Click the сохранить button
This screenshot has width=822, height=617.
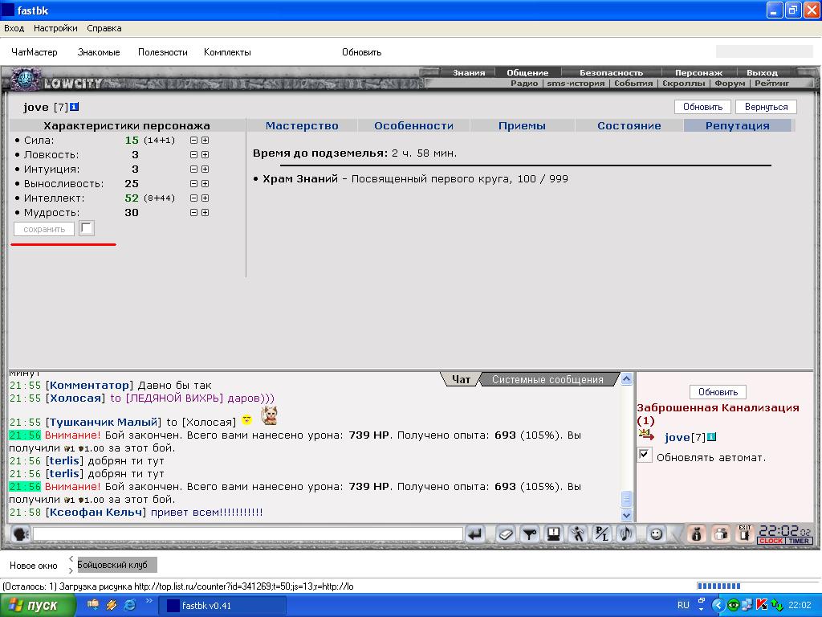44,229
